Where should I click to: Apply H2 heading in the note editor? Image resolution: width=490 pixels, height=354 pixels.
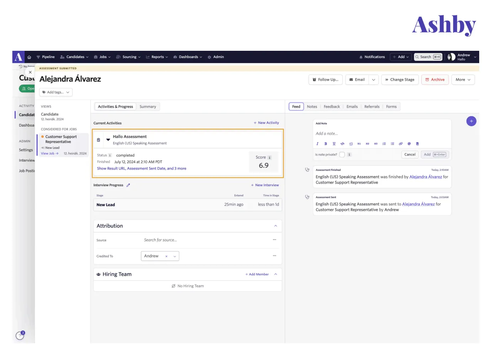367,144
